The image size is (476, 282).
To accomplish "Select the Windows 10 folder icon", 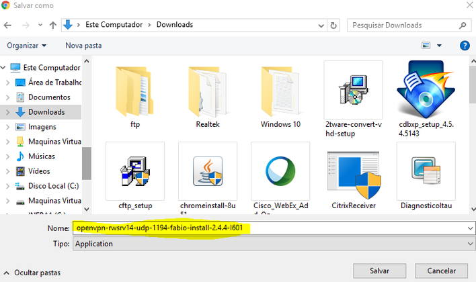I will click(280, 91).
